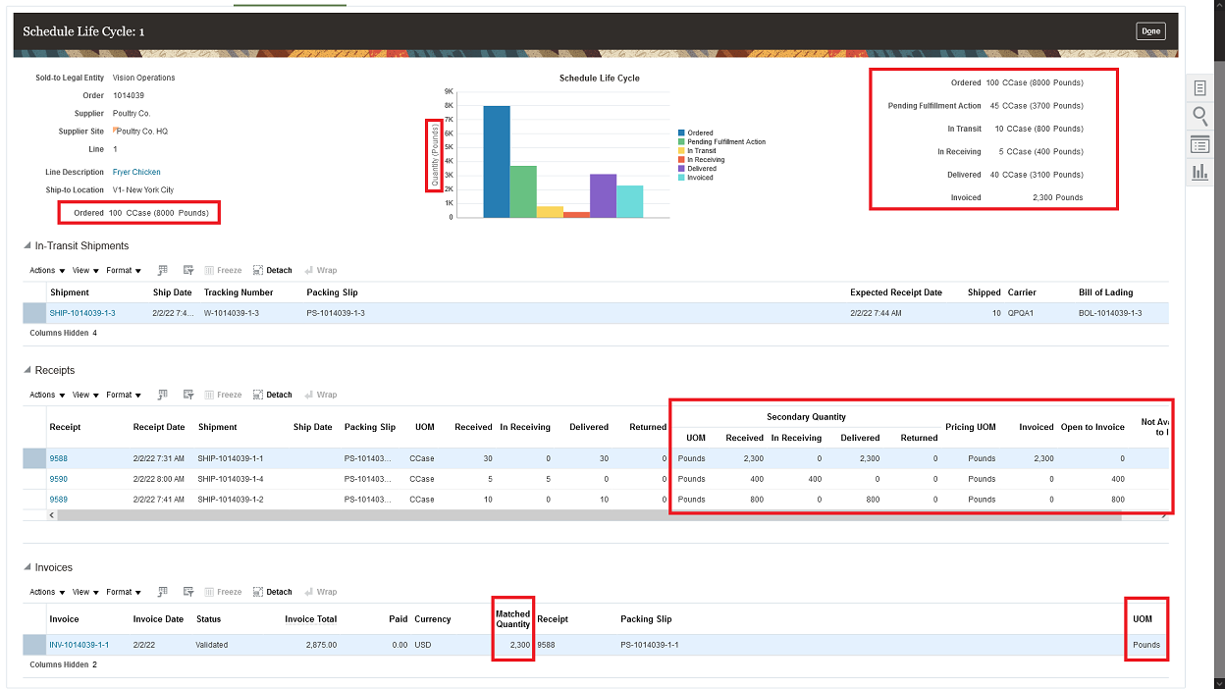This screenshot has height=689, width=1225.
Task: Open Format menu in Receipts section
Action: [x=124, y=396]
